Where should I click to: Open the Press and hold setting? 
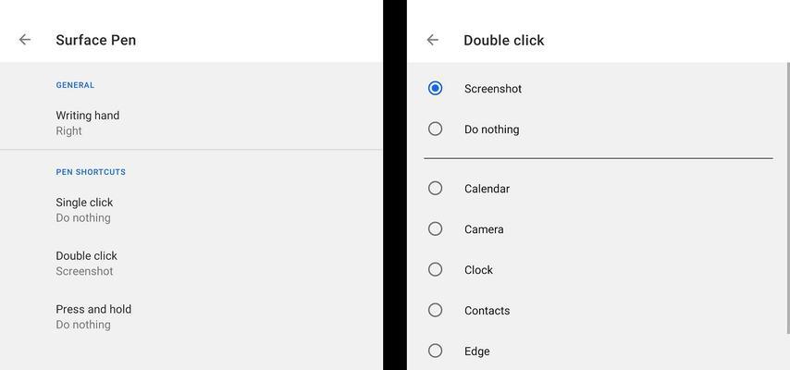point(191,316)
